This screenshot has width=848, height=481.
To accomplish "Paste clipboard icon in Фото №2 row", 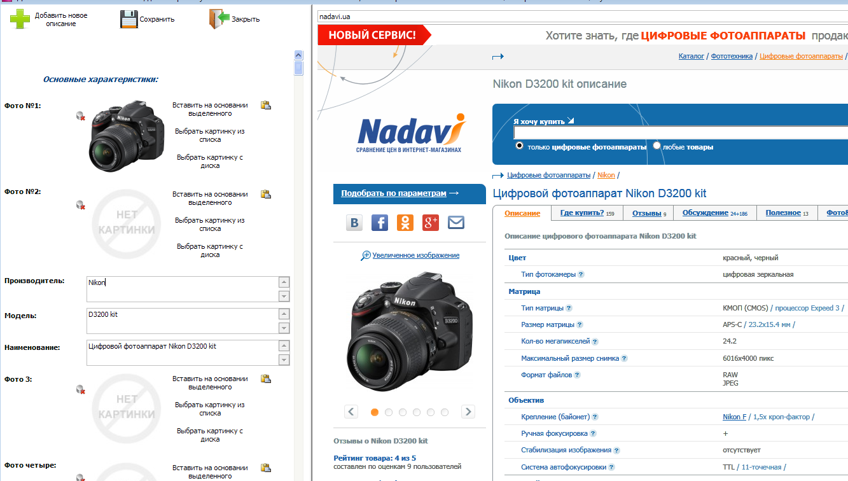I will pos(266,194).
